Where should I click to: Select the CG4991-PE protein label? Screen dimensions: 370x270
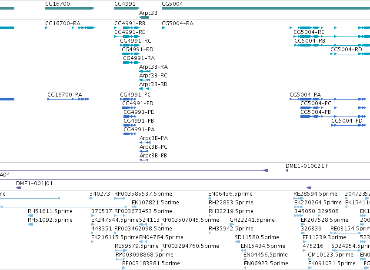(139, 112)
